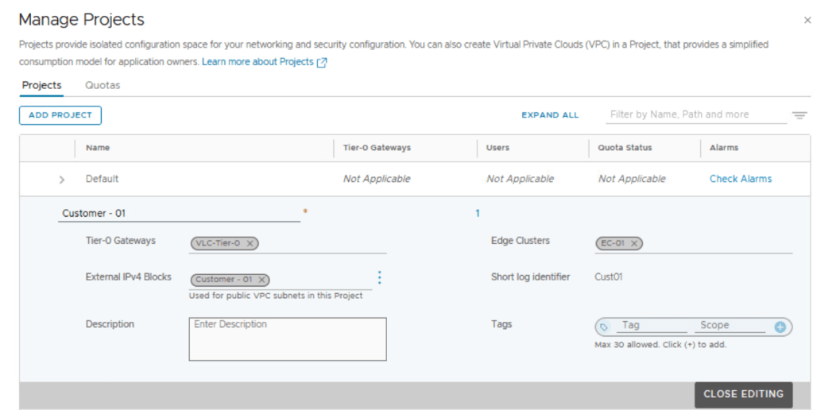Viewport: 813px width, 410px height.
Task: Open Check Alarms for Default project
Action: click(x=740, y=179)
